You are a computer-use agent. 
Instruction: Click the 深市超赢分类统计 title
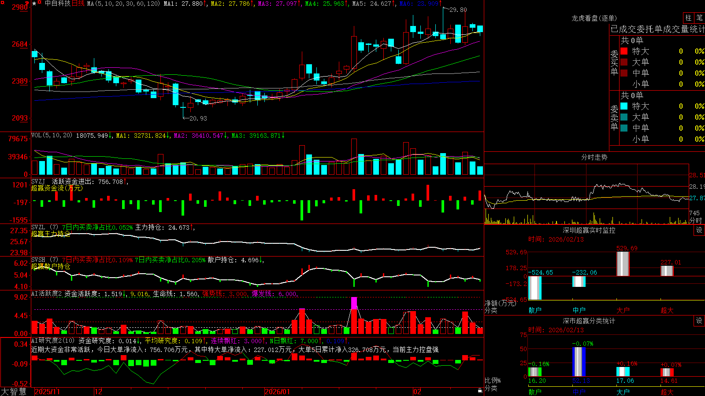589,321
